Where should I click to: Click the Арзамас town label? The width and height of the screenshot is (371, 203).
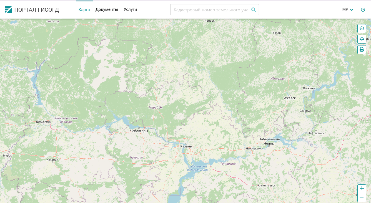pos(52,160)
